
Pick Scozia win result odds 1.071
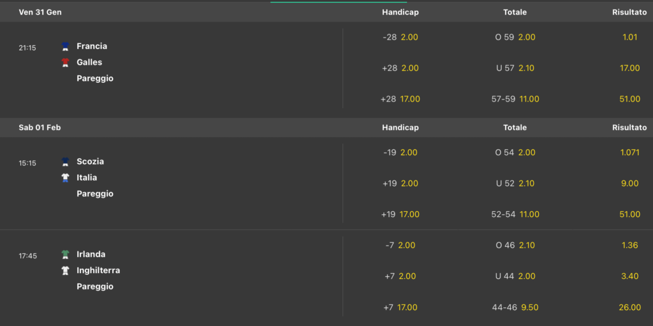click(629, 152)
